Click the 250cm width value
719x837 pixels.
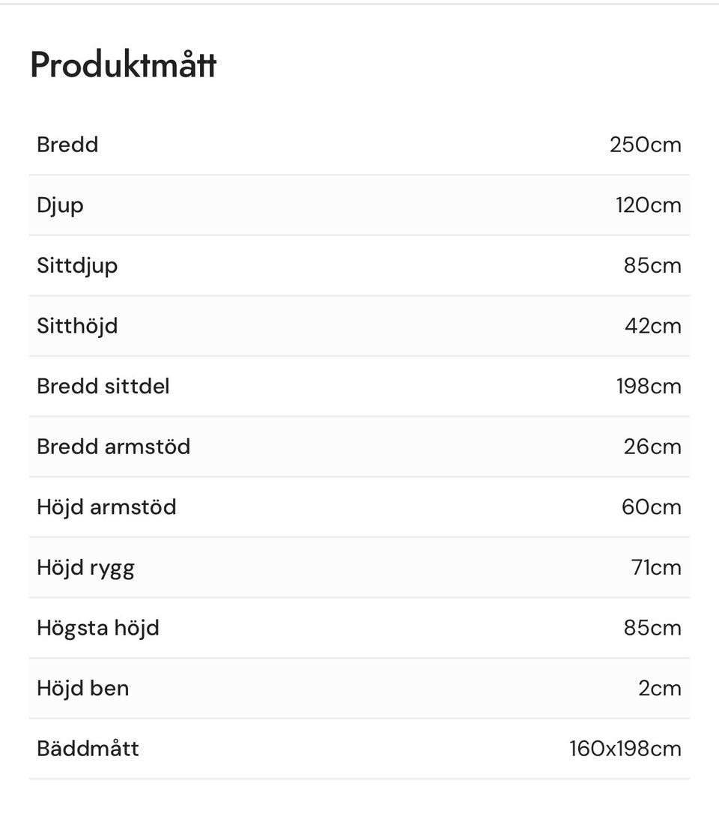coord(645,145)
